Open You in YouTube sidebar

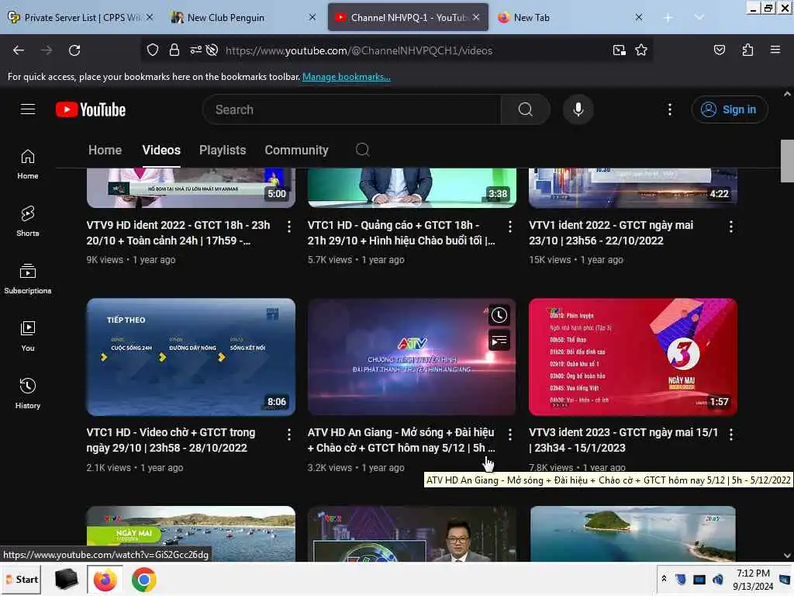click(x=28, y=336)
